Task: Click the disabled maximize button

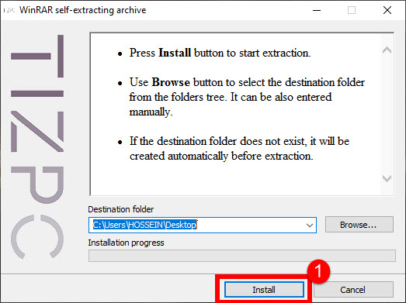Action: (x=352, y=10)
